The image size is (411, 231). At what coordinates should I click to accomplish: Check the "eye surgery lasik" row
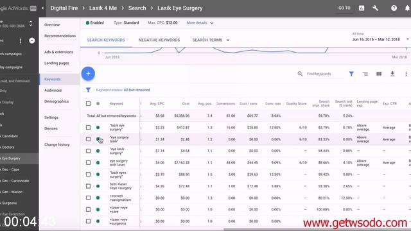(89, 139)
